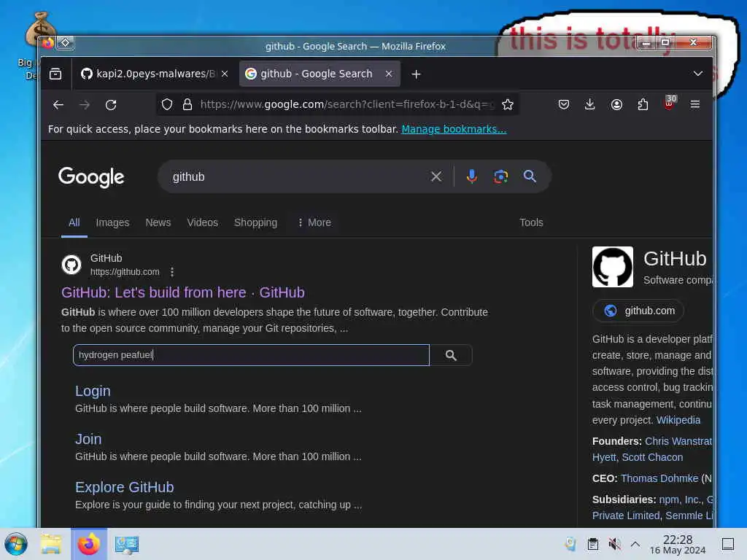The image size is (747, 560).
Task: Open uBlock Origin badge icon
Action: [670, 104]
